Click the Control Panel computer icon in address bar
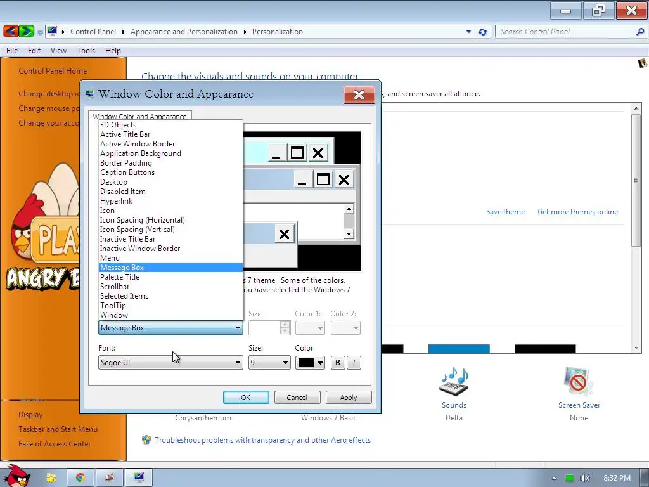This screenshot has width=649, height=487. coord(52,32)
